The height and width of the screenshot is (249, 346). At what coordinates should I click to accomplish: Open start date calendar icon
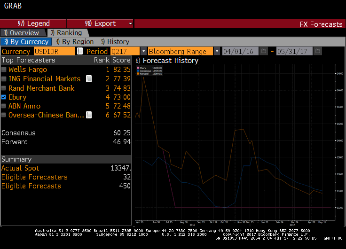point(263,51)
